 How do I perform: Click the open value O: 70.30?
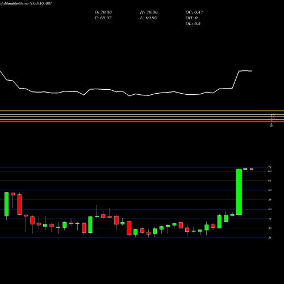click(103, 12)
